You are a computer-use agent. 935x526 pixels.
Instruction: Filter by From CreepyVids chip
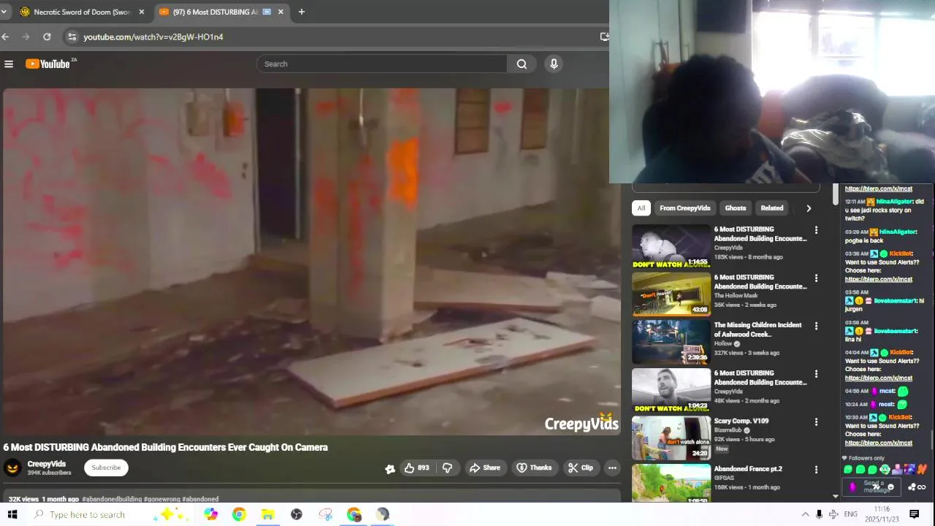pyautogui.click(x=684, y=208)
